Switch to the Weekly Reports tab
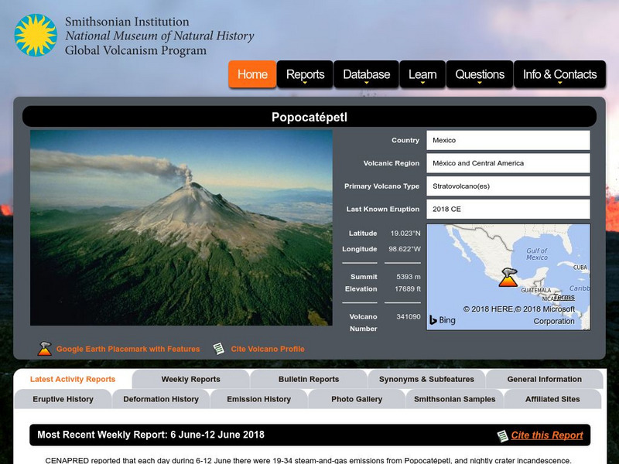This screenshot has width=619, height=464. click(190, 380)
